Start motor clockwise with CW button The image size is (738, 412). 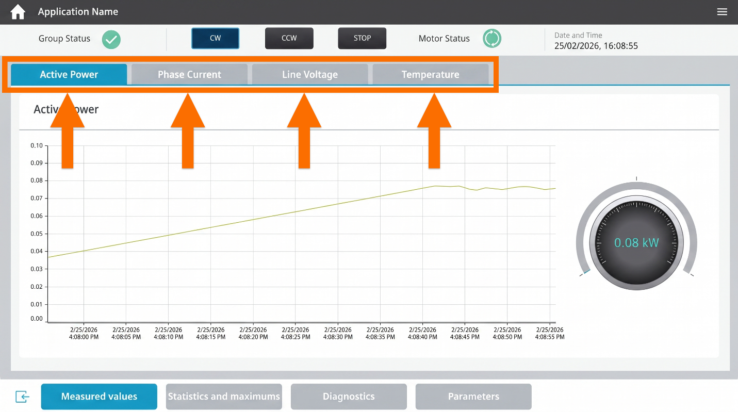tap(215, 38)
